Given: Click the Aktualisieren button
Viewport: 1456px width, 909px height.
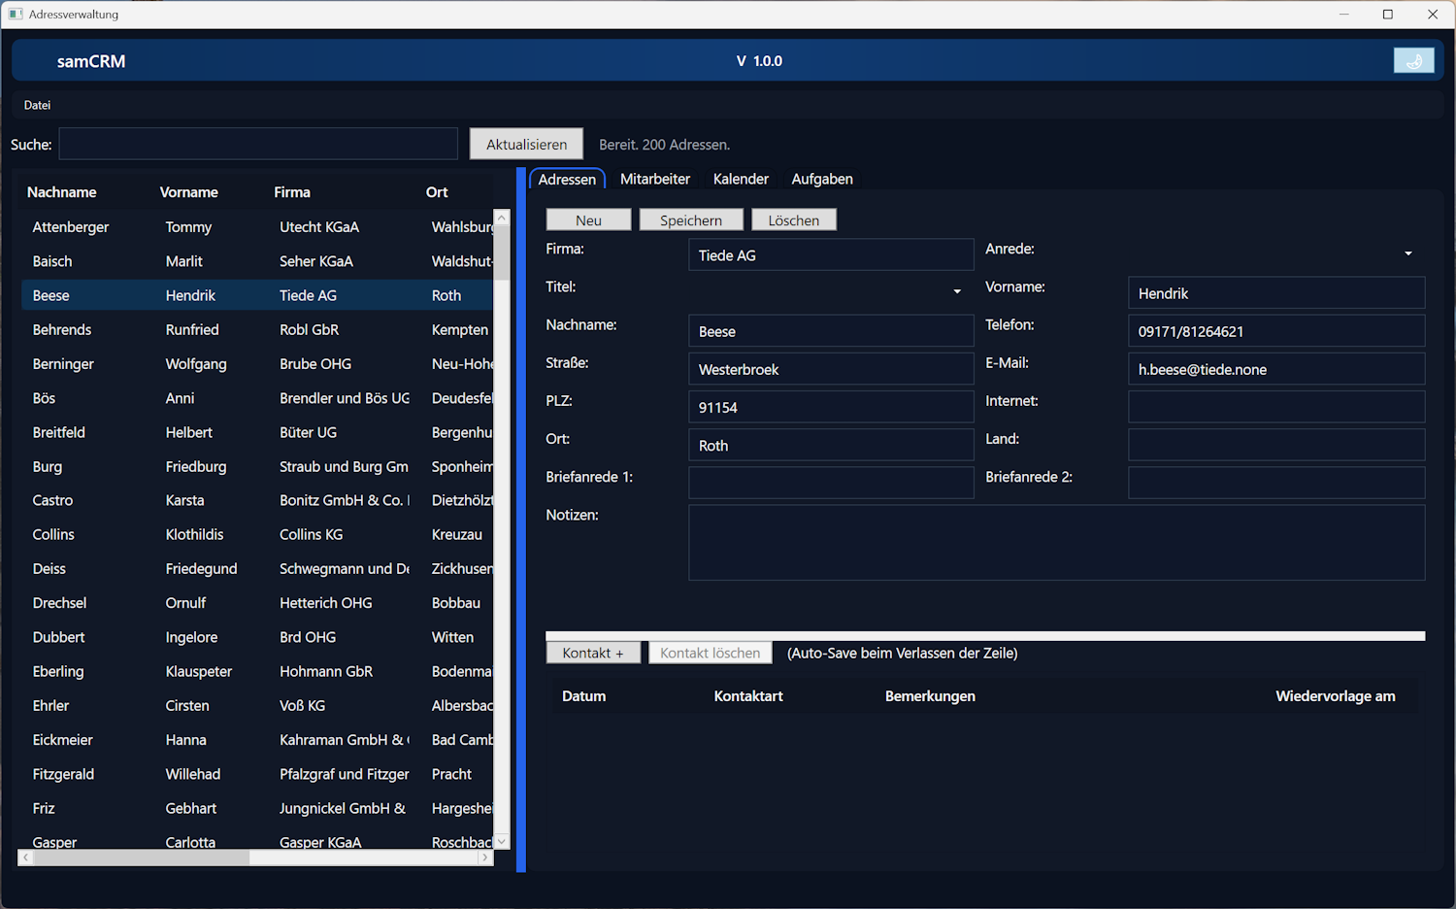Looking at the screenshot, I should click(x=526, y=143).
